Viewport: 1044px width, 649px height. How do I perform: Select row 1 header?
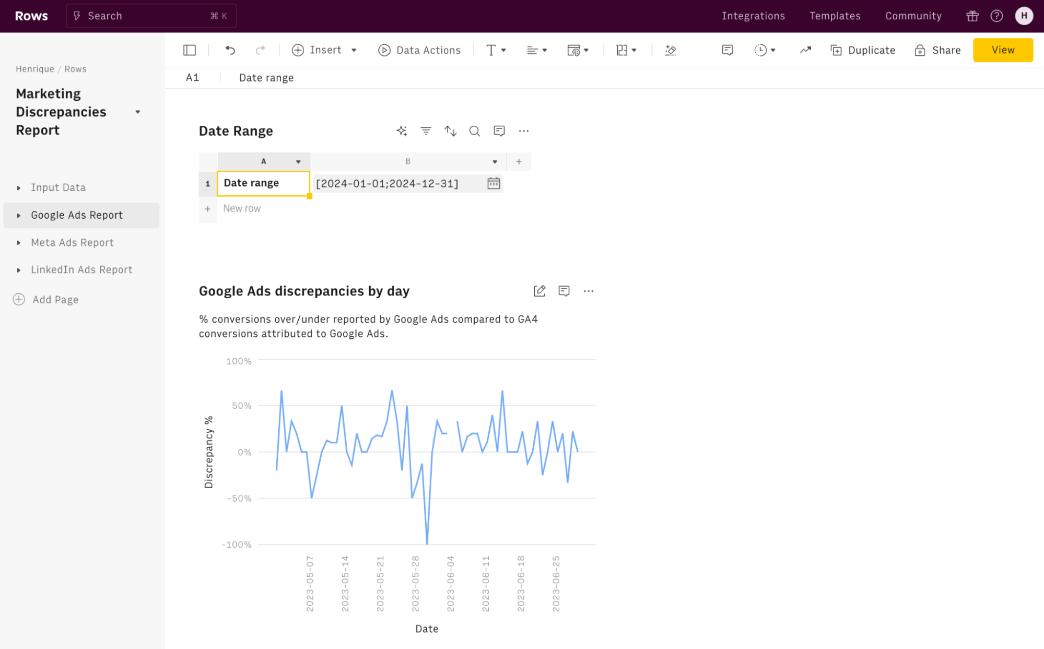(208, 184)
